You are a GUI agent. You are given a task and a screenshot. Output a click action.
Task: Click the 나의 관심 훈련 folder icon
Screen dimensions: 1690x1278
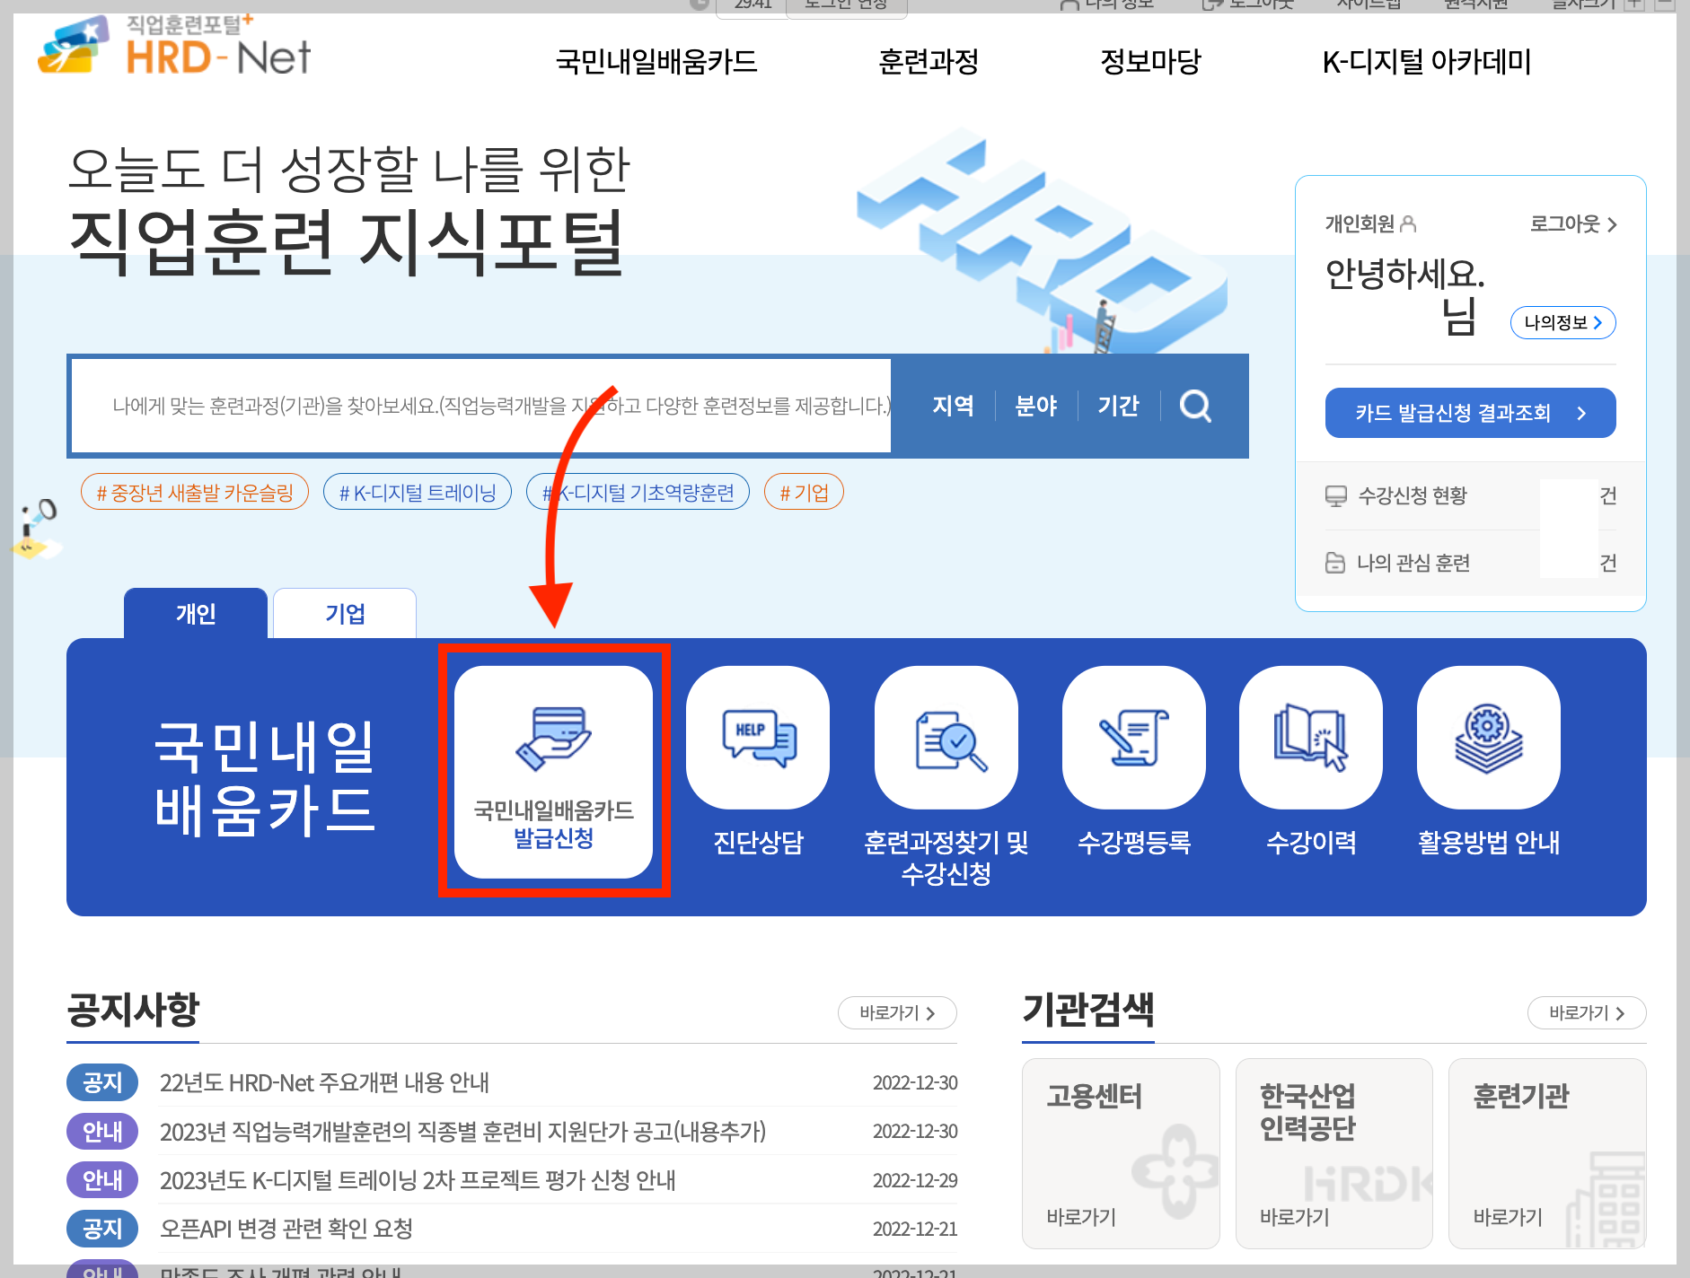1335,563
